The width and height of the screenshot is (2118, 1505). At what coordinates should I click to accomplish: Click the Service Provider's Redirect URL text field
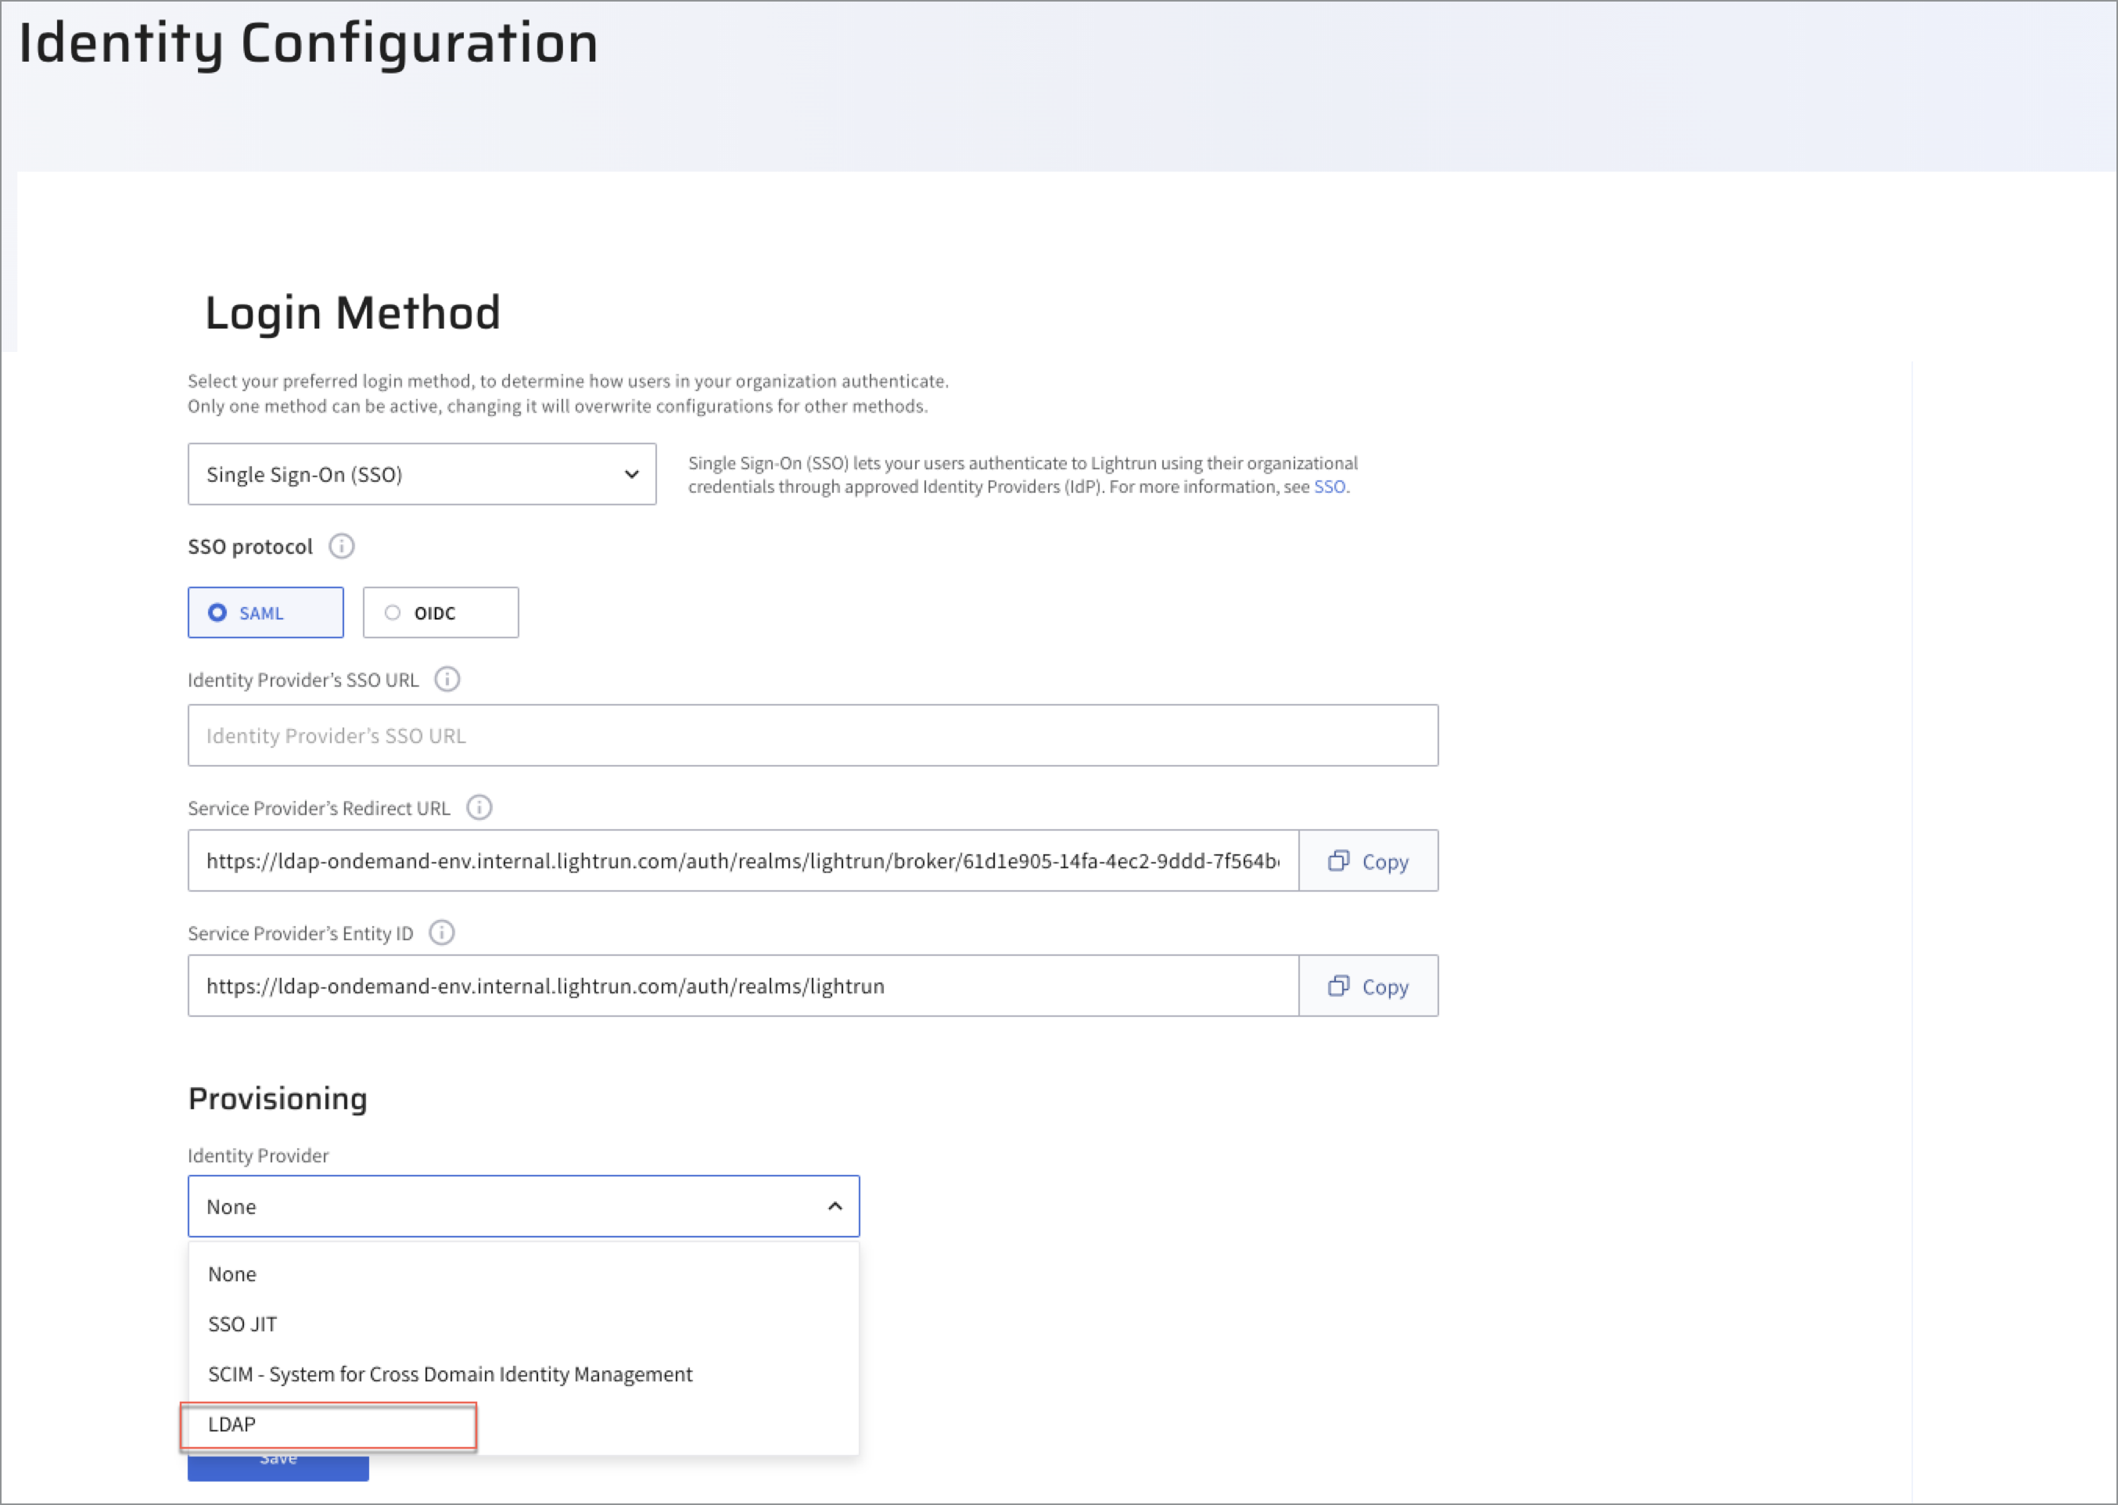(x=741, y=861)
